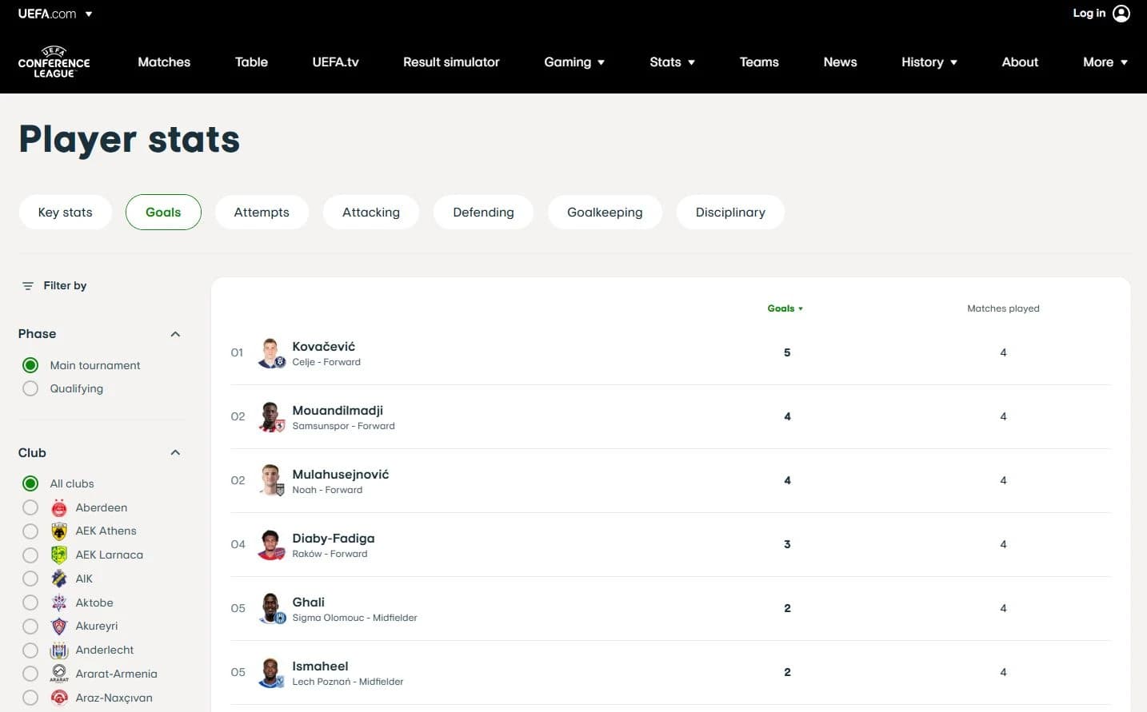The image size is (1147, 712).
Task: Select the Goals stats tab
Action: tap(163, 213)
